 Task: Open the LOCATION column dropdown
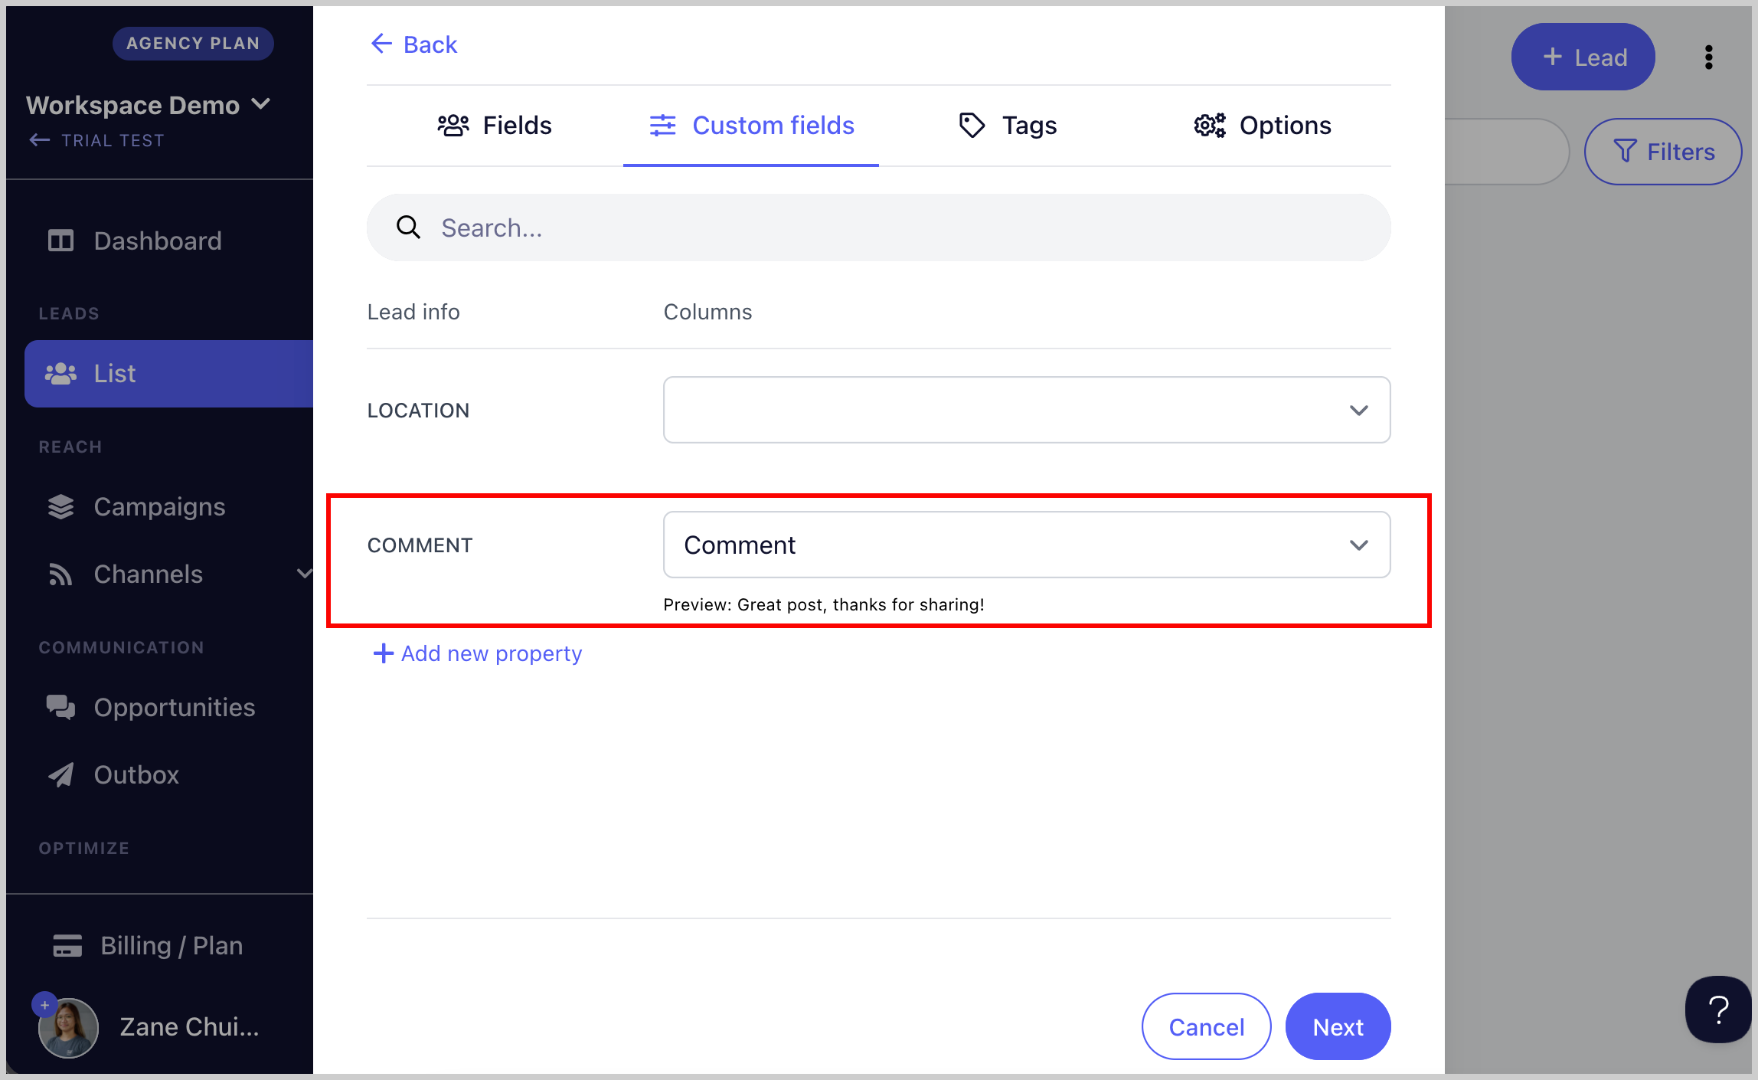pos(1026,410)
